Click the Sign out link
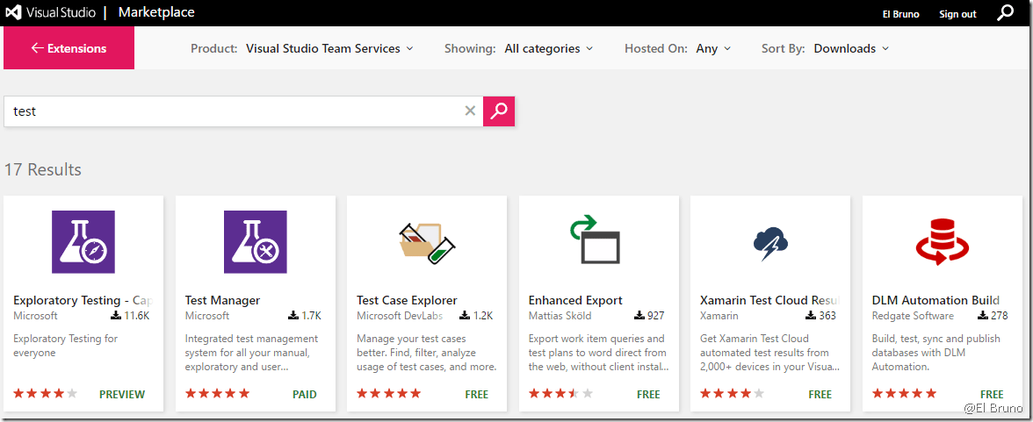The width and height of the screenshot is (1033, 422). pos(957,14)
